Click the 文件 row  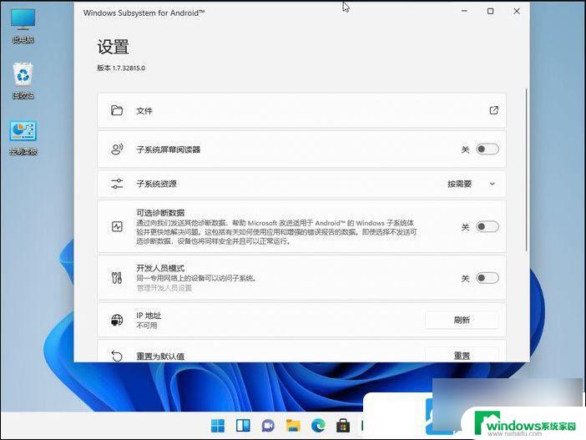(301, 110)
